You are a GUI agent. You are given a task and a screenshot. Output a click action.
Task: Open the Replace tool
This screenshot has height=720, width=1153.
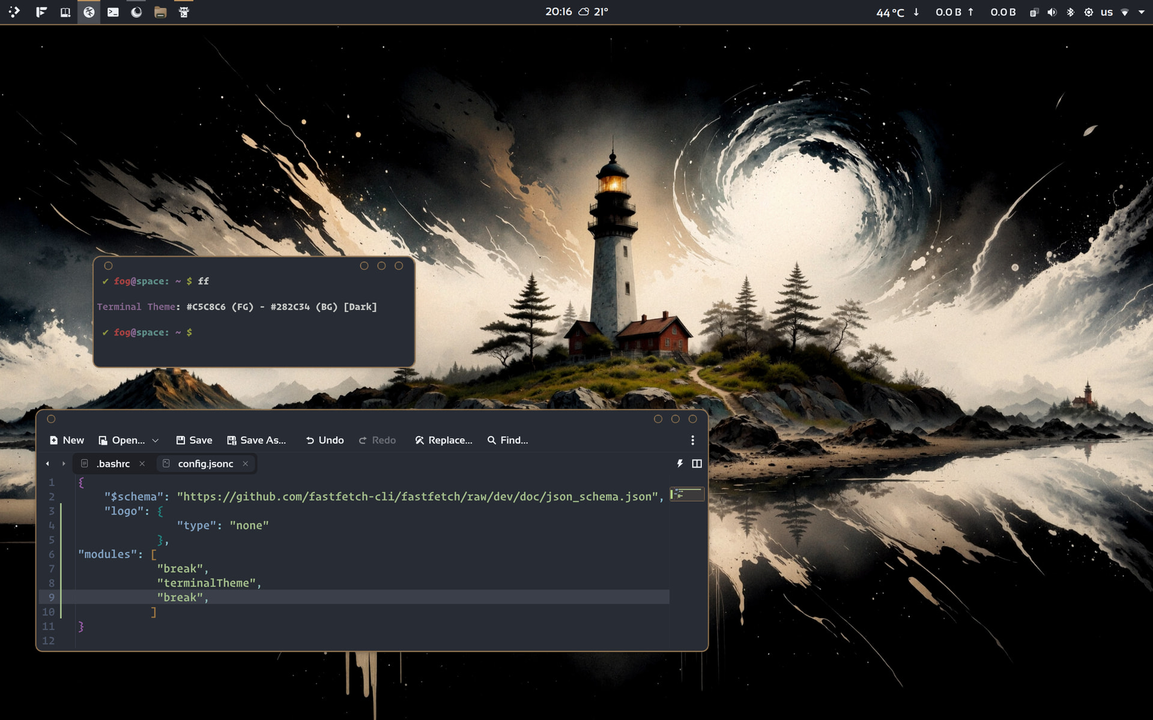[x=443, y=440]
